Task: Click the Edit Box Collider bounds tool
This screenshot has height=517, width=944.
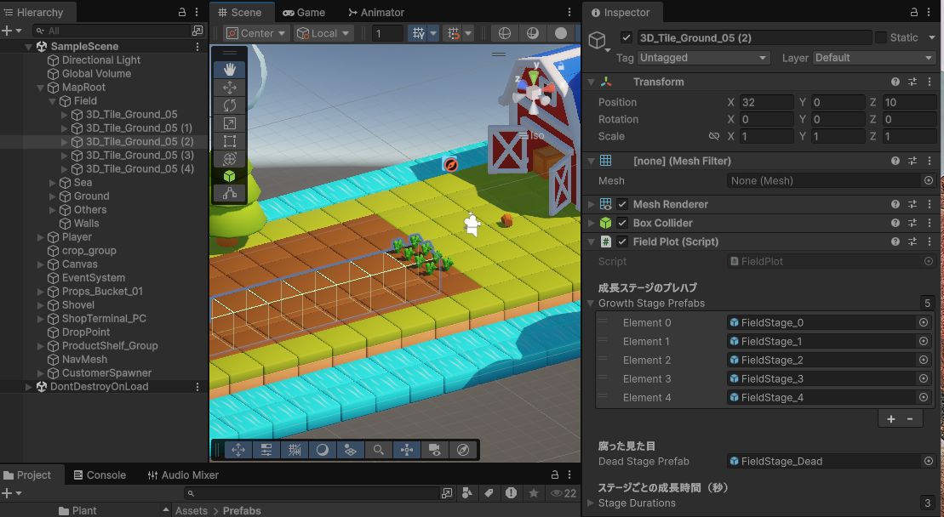Action: click(x=229, y=176)
